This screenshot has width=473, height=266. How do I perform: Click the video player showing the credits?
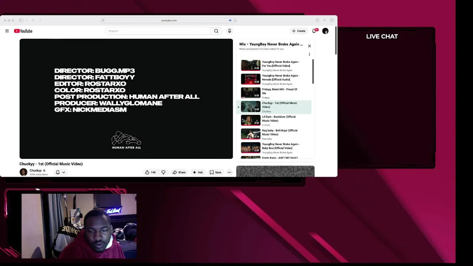[x=126, y=99]
